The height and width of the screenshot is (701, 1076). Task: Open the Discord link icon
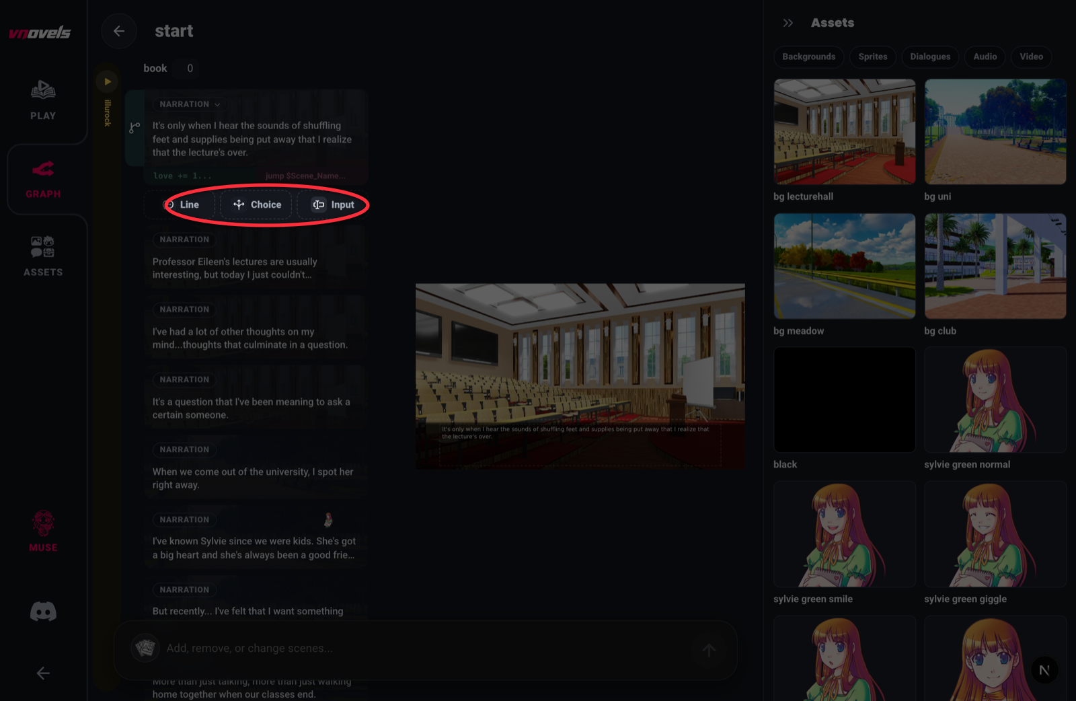coord(43,612)
